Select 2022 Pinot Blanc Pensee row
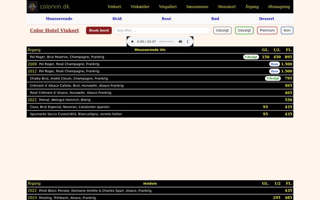 (x=160, y=191)
